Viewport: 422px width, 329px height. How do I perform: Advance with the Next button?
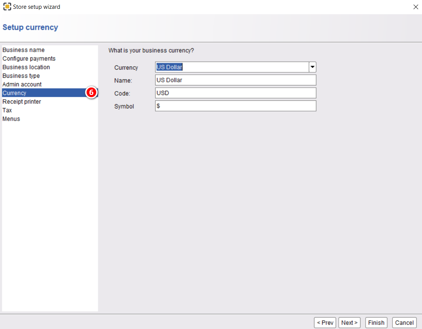(x=349, y=322)
